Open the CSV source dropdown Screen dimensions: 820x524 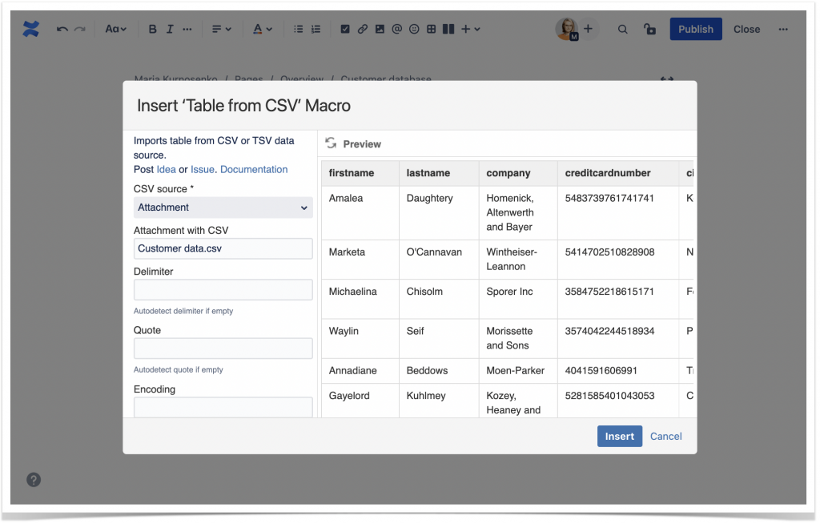click(x=223, y=208)
